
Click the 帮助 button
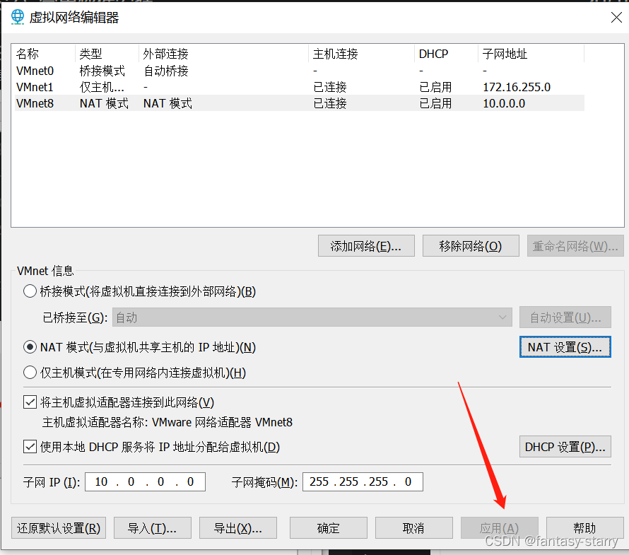[585, 528]
